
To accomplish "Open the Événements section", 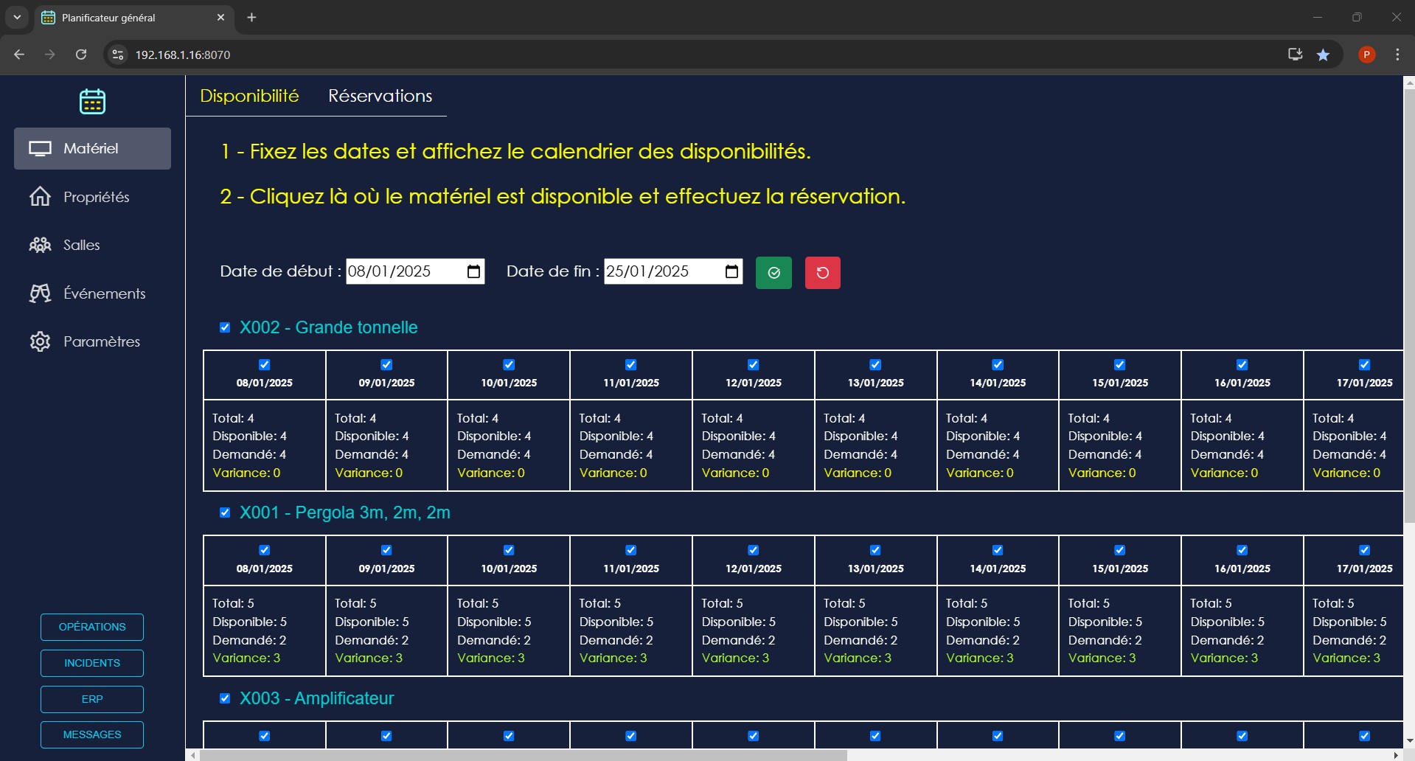I will pyautogui.click(x=92, y=293).
